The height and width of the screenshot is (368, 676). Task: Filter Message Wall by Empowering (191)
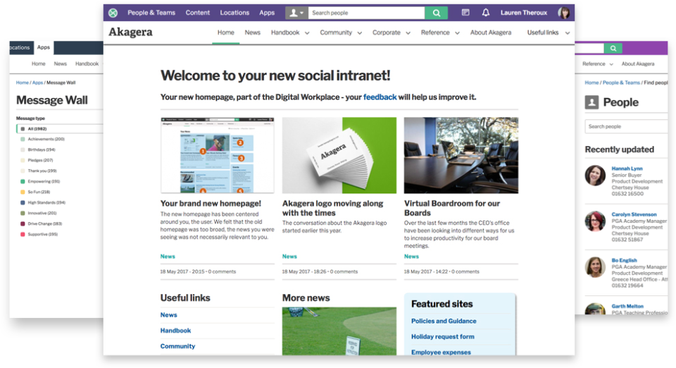[41, 181]
